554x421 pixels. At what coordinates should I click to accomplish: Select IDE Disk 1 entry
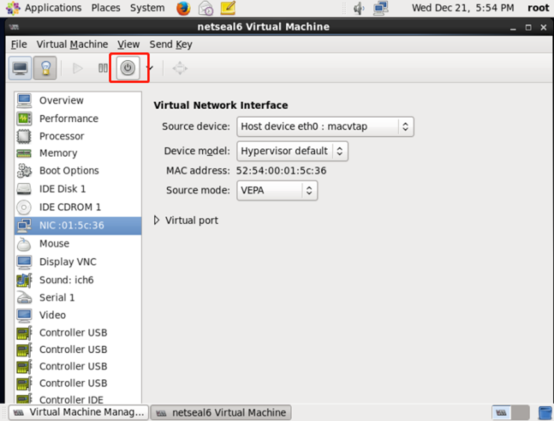point(77,189)
